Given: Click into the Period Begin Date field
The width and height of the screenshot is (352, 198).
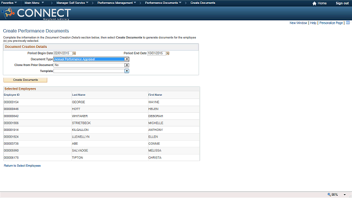Looking at the screenshot, I should (63, 53).
